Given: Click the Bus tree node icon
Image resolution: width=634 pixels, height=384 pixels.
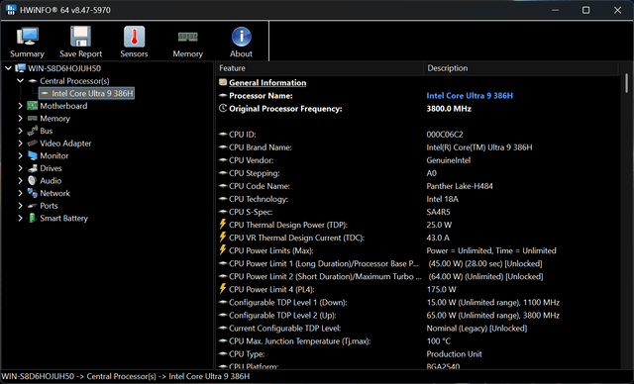Looking at the screenshot, I should tap(33, 131).
